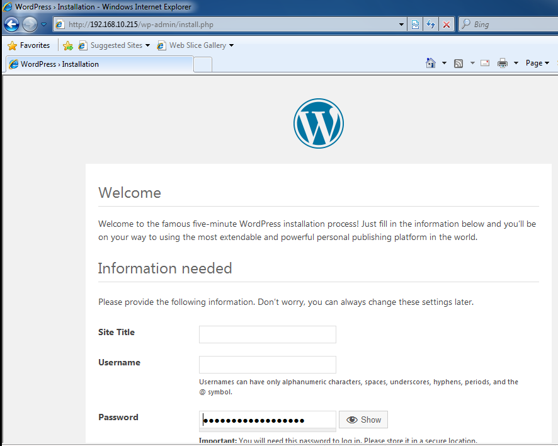Click the Information needed heading
Image resolution: width=558 pixels, height=446 pixels.
[x=165, y=268]
